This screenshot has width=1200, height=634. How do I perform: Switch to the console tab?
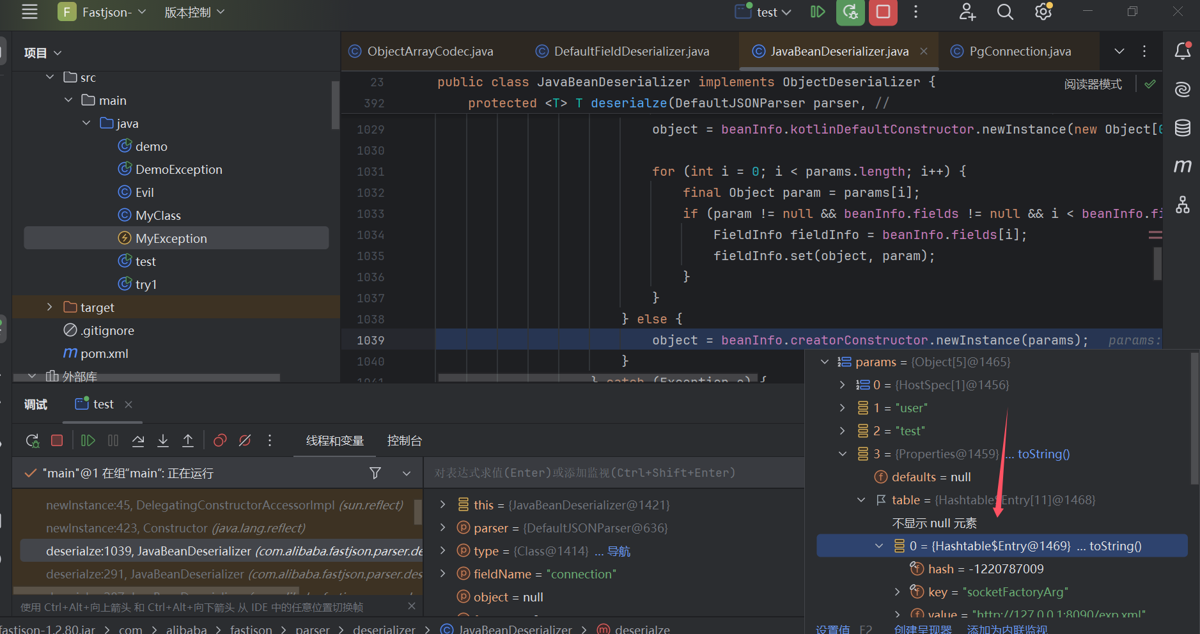[404, 440]
